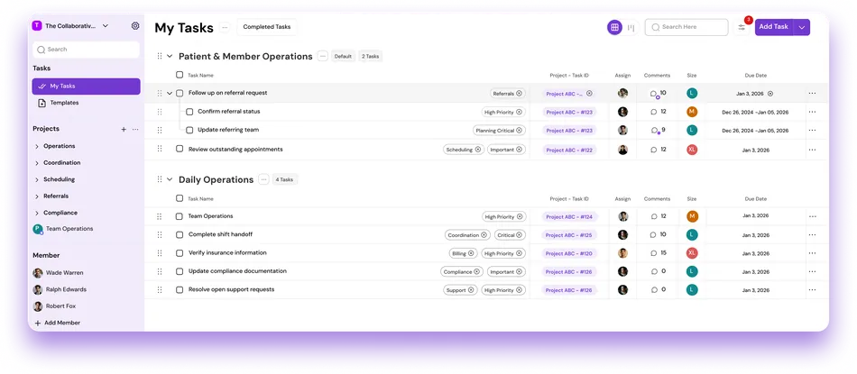Collapse Patient & Member Operations section

pyautogui.click(x=170, y=56)
